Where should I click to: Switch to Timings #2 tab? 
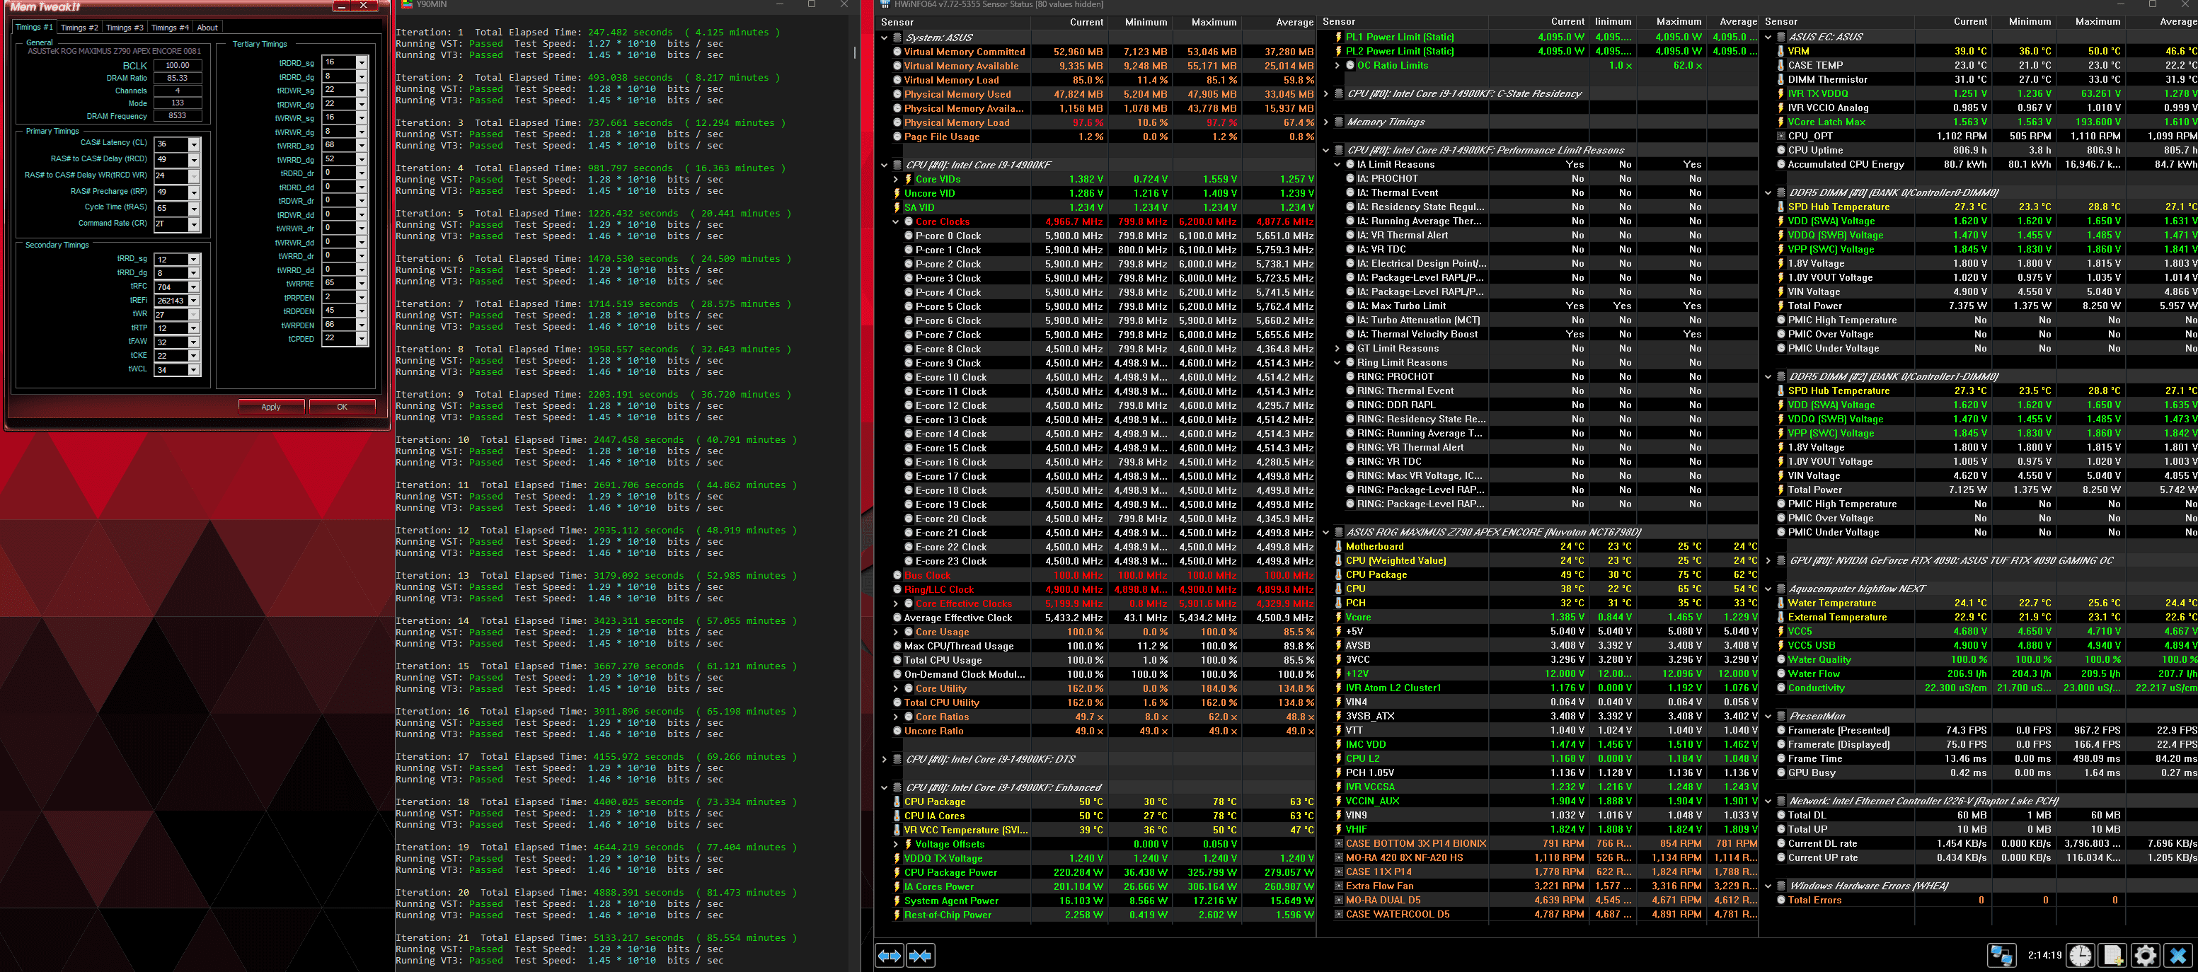[79, 28]
